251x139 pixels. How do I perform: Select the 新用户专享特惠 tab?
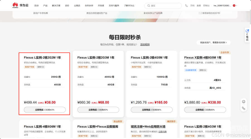40,13
